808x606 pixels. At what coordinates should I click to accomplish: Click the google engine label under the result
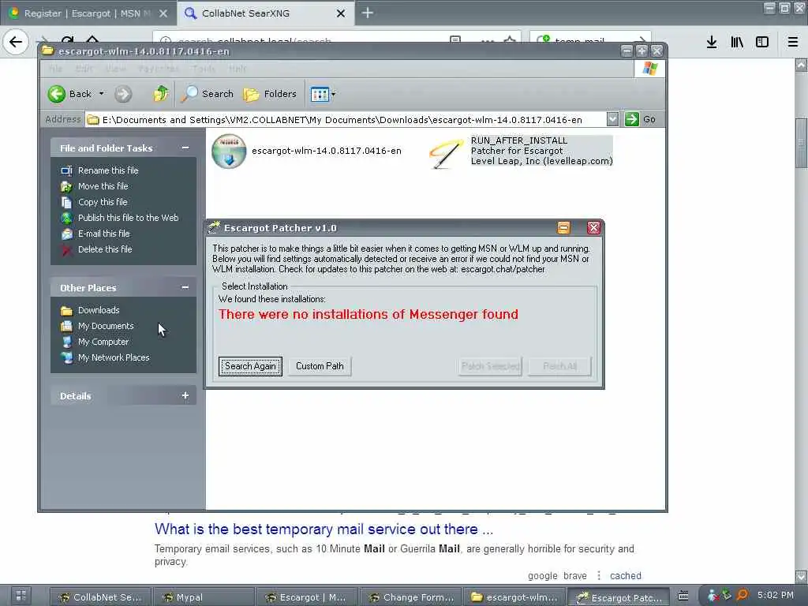(x=543, y=575)
